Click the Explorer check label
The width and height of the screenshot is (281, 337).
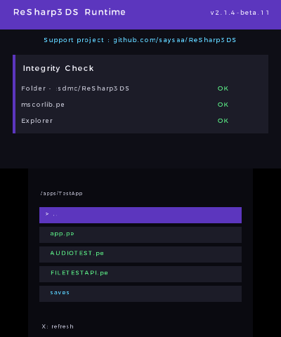(x=37, y=121)
